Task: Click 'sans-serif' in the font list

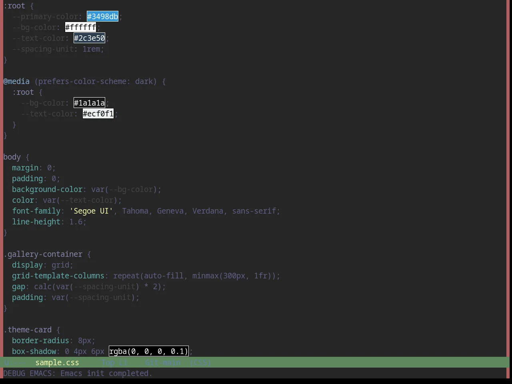Action: coord(254,211)
